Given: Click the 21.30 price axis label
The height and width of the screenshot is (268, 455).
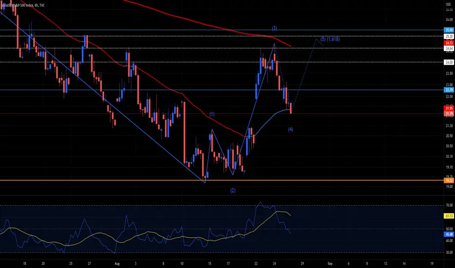Looking at the screenshot, I should 449,126.
